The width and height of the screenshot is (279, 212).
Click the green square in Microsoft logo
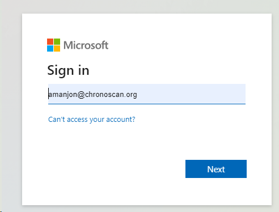click(x=57, y=41)
